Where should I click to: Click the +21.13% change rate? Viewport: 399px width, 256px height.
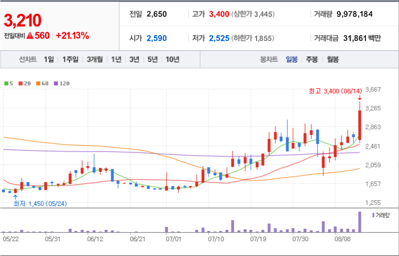point(72,36)
